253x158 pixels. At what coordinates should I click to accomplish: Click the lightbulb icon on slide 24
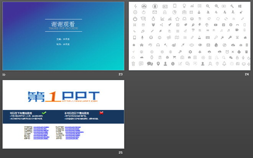coord(184,6)
